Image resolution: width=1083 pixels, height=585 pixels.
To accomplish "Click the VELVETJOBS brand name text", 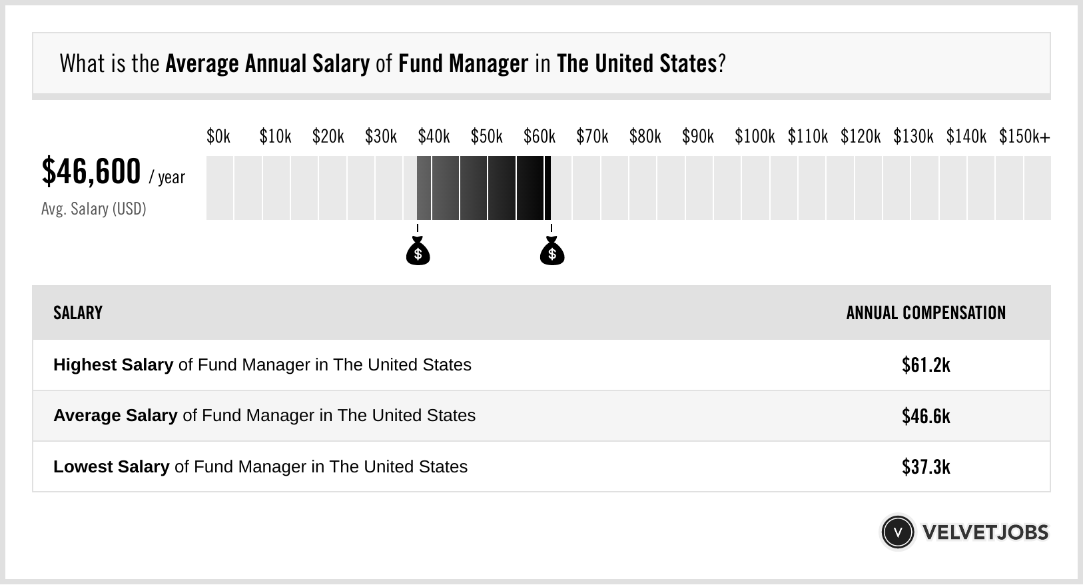I will click(985, 532).
